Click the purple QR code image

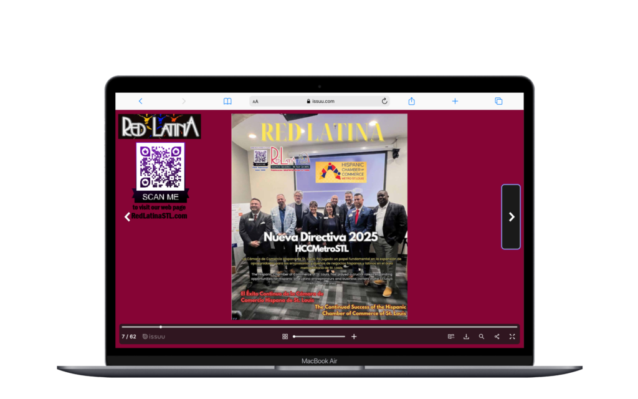pyautogui.click(x=160, y=166)
